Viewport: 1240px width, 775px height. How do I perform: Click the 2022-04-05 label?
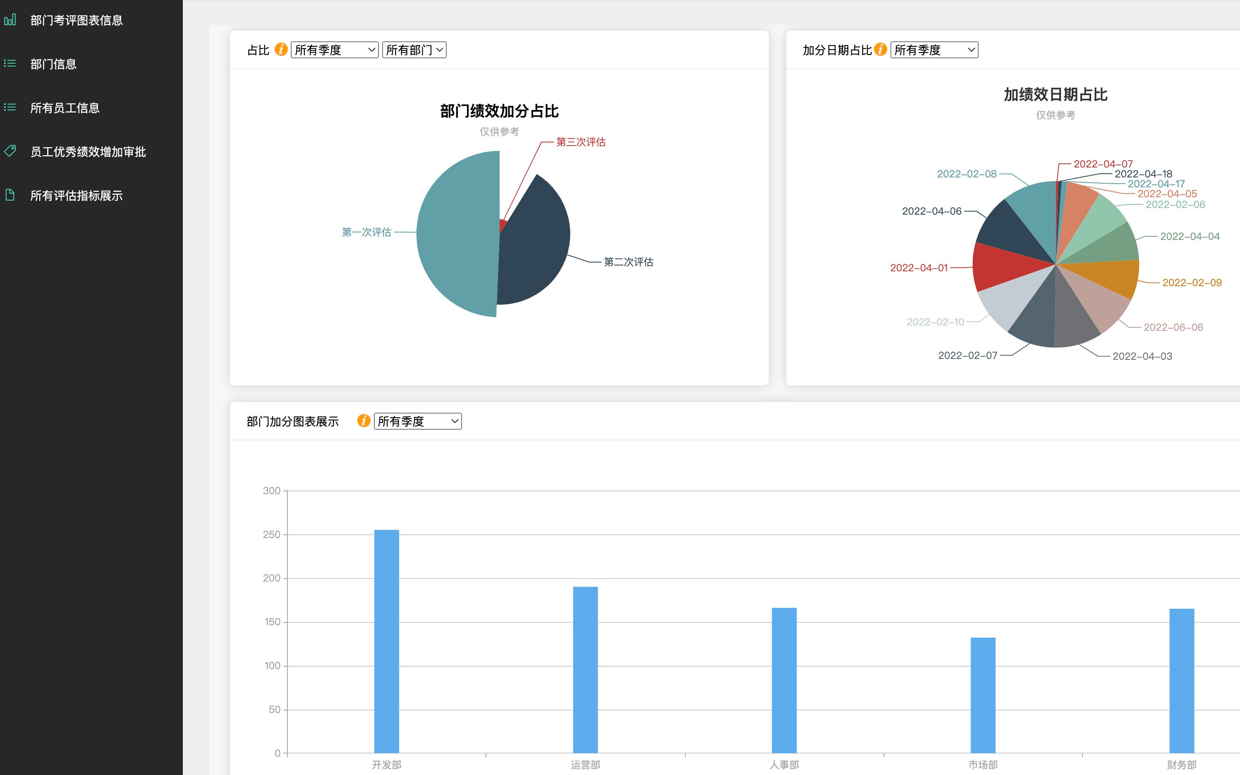click(1167, 194)
